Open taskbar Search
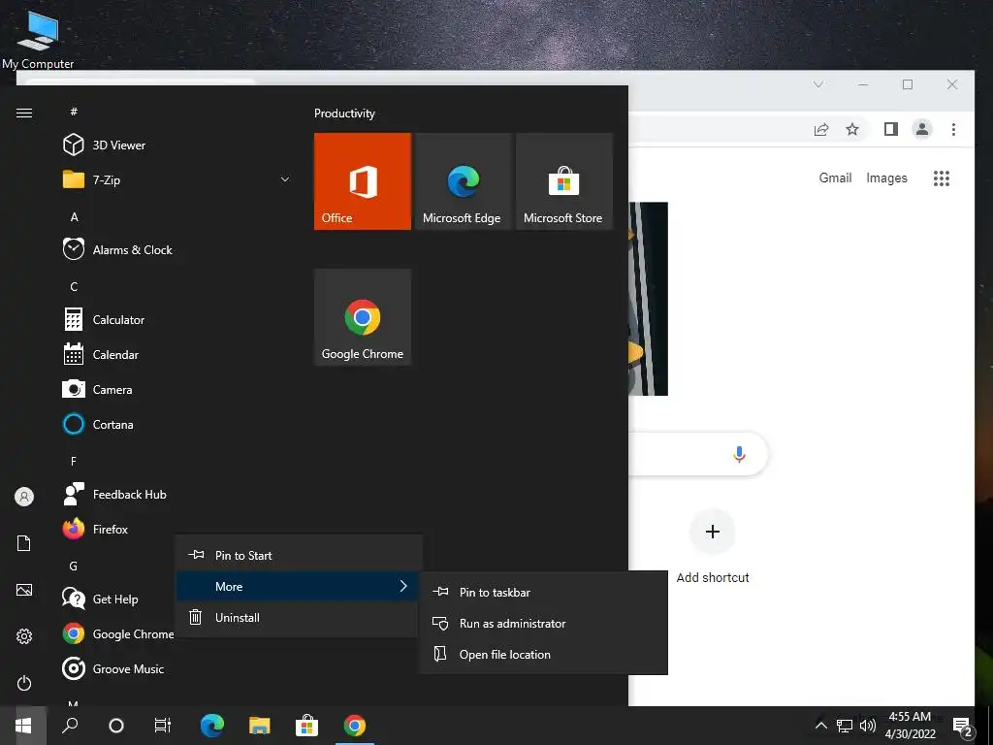The width and height of the screenshot is (993, 745). pyautogui.click(x=70, y=726)
